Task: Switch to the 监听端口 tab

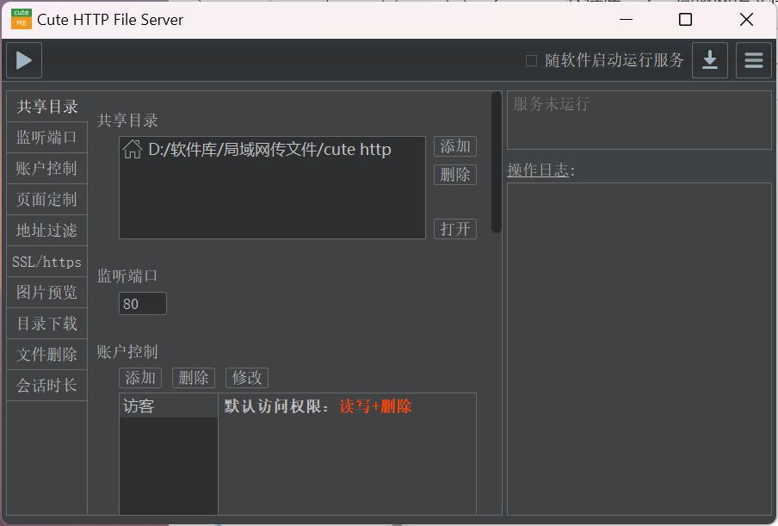Action: point(46,138)
